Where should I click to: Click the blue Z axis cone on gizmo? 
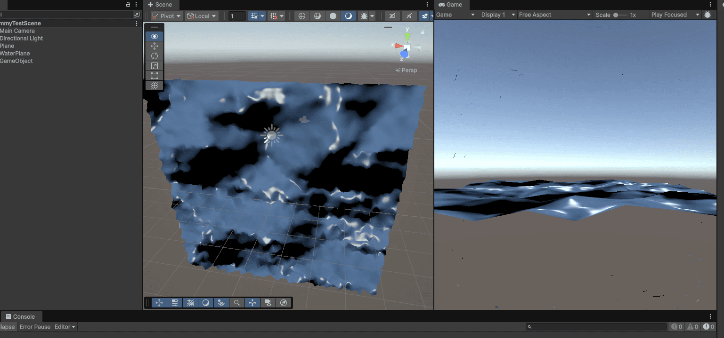click(404, 55)
